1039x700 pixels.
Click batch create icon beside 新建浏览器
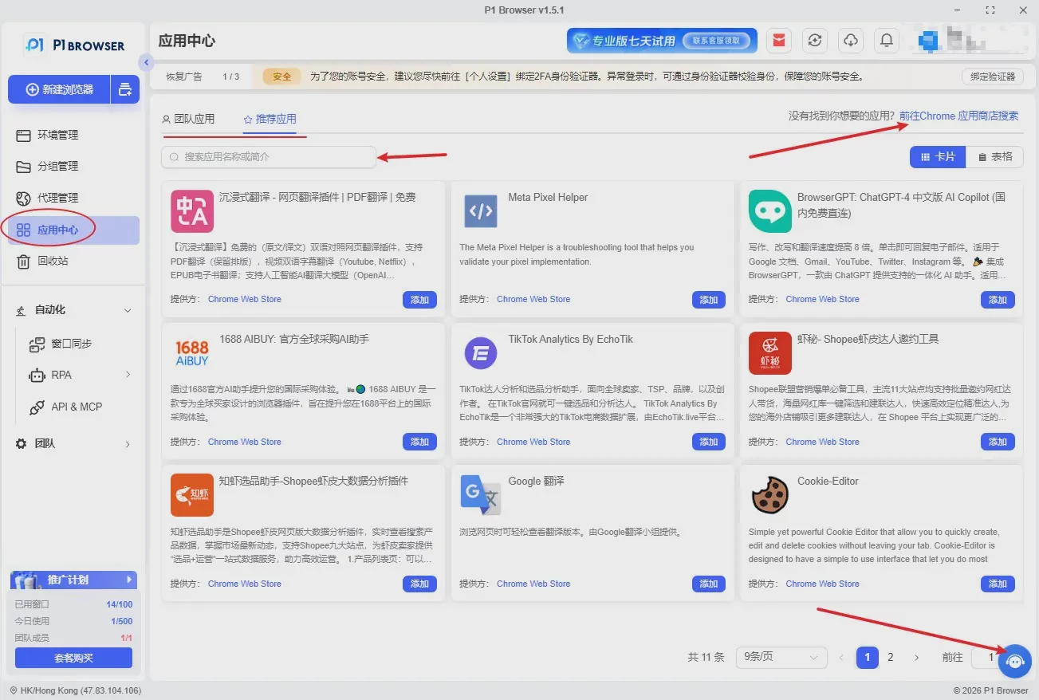(124, 89)
